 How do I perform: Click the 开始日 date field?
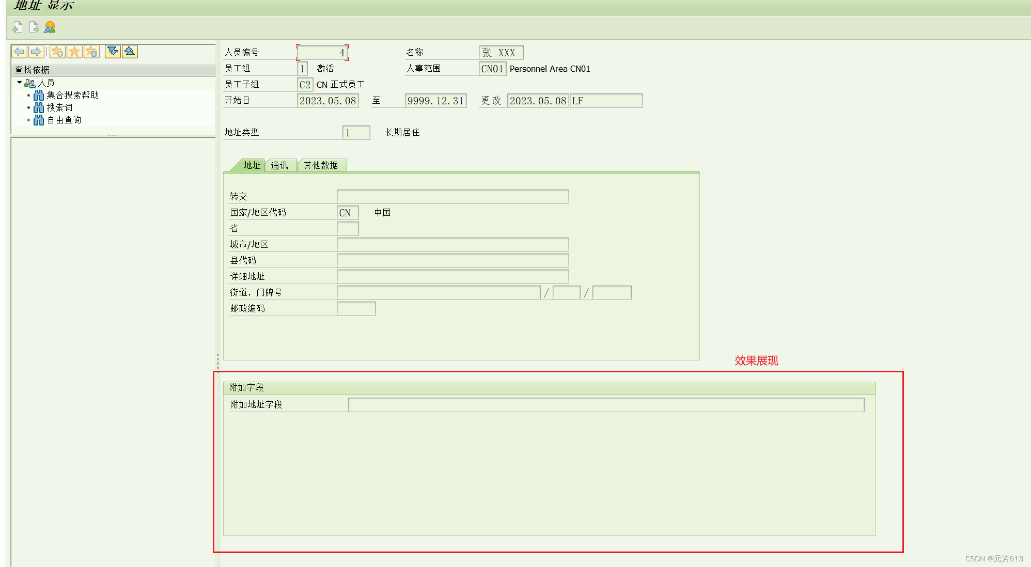328,101
